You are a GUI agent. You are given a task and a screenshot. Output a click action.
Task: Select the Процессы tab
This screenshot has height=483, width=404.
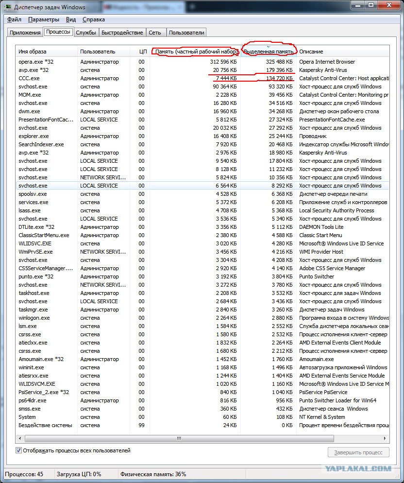58,32
